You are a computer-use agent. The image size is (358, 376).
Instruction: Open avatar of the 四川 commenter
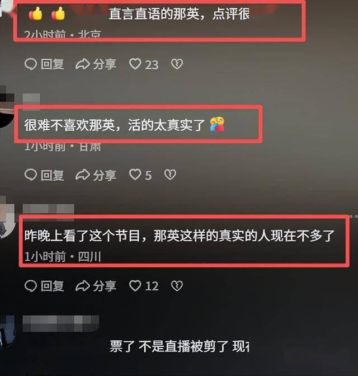point(7,217)
